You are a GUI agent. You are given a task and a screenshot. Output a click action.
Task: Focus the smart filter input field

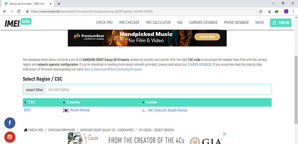159,90
